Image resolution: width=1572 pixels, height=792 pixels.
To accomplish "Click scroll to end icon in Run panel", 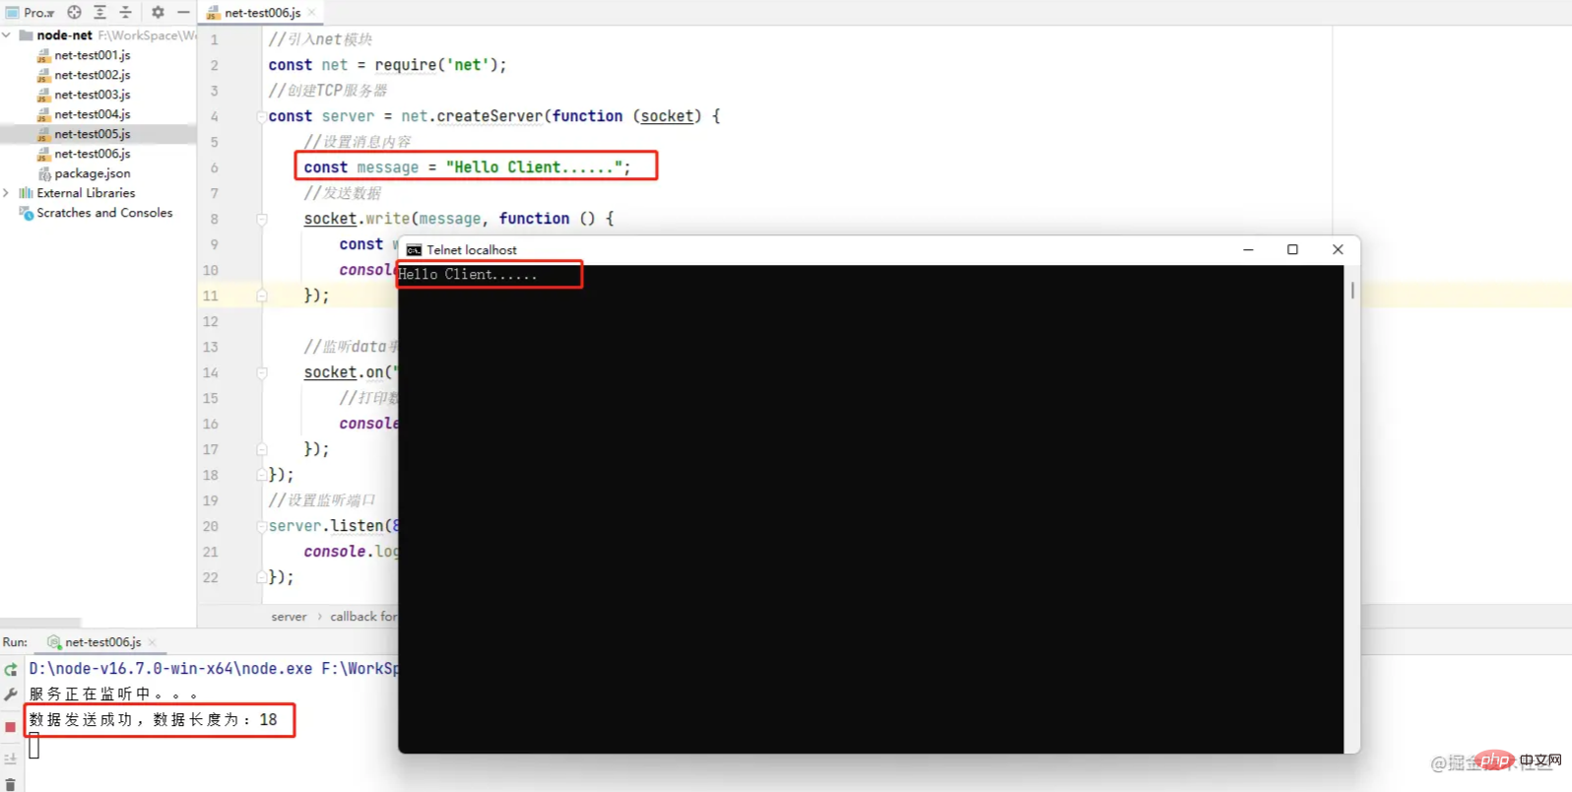I will point(11,759).
